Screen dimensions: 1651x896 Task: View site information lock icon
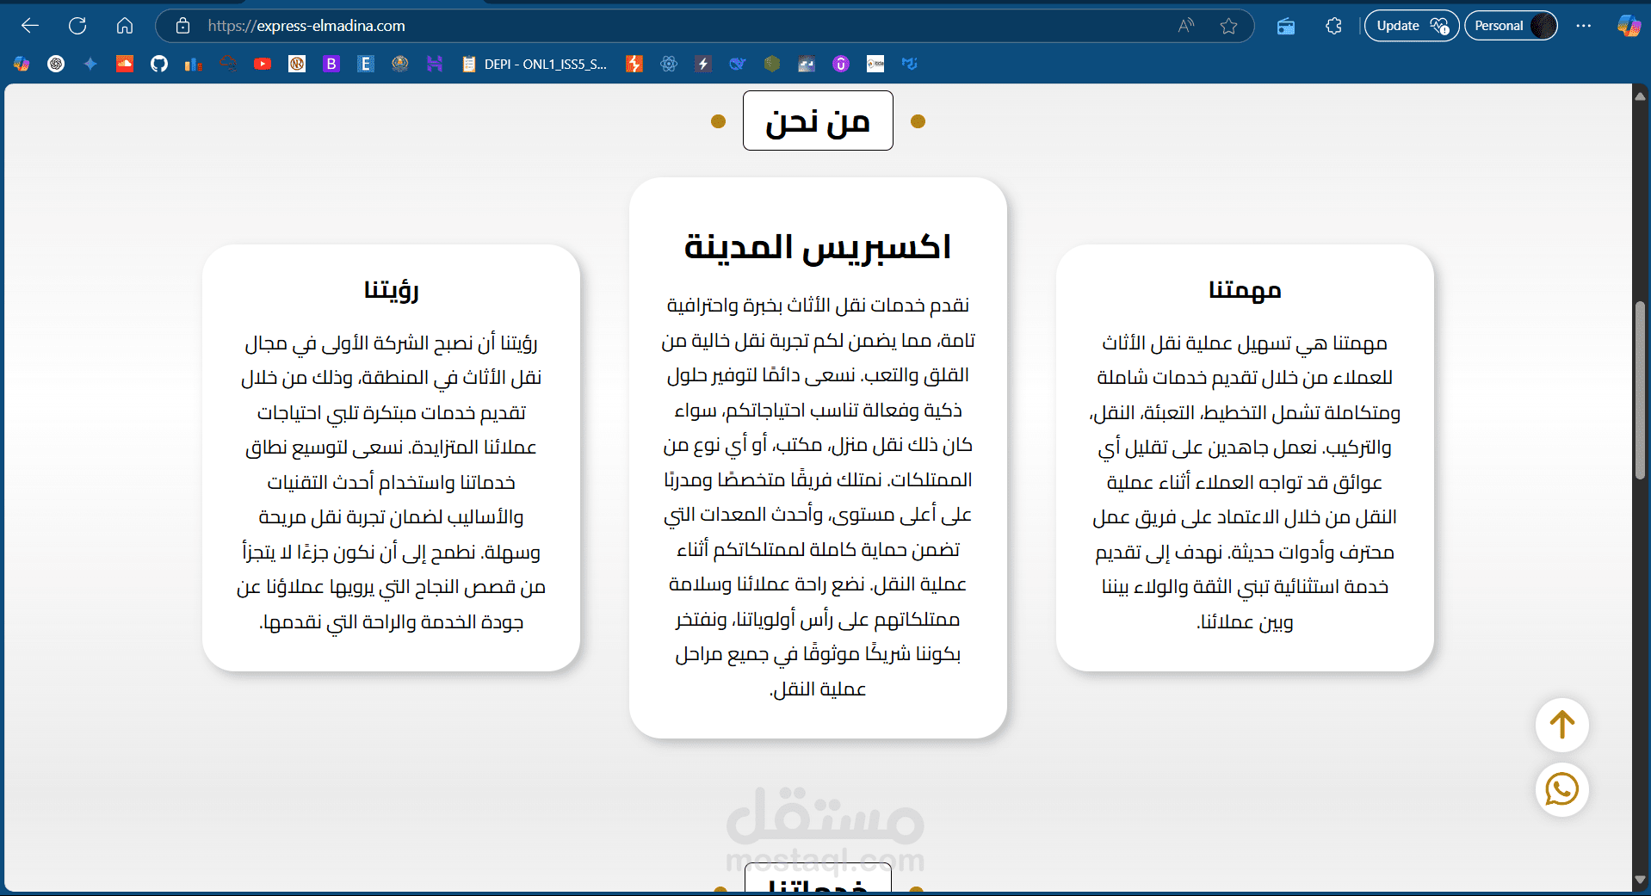pyautogui.click(x=182, y=26)
